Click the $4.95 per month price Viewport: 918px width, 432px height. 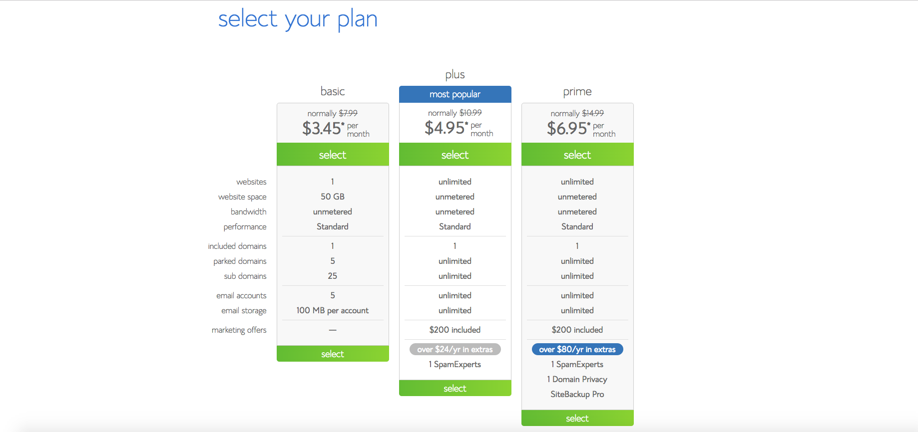point(459,128)
